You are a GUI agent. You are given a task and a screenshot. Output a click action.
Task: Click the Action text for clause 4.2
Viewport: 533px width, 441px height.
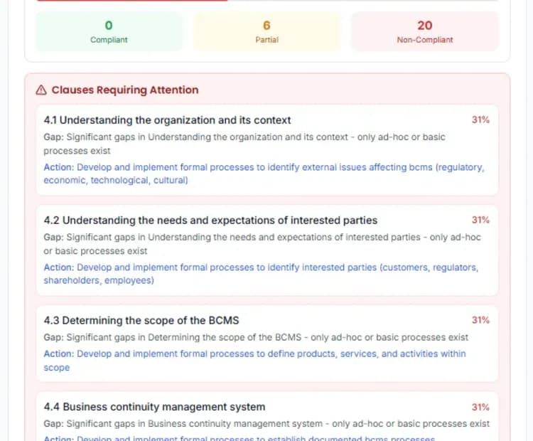click(261, 274)
